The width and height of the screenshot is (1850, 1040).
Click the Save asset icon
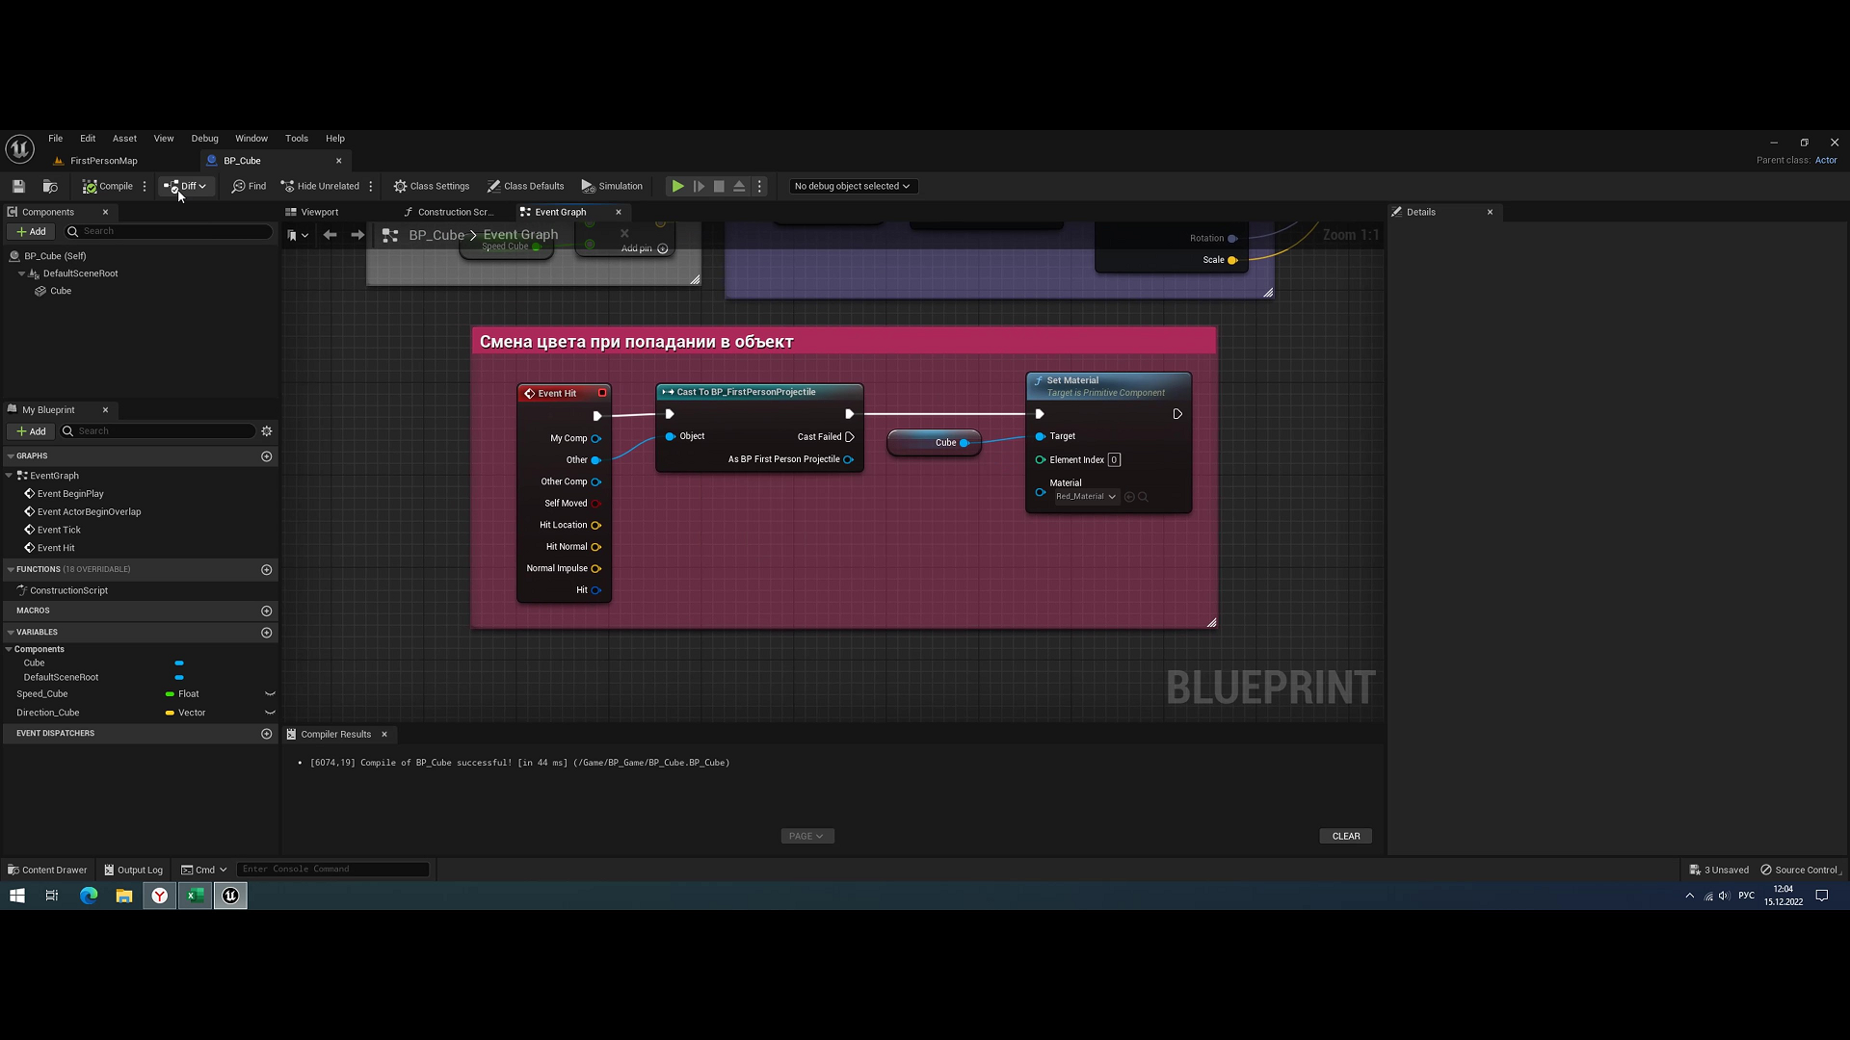(17, 186)
